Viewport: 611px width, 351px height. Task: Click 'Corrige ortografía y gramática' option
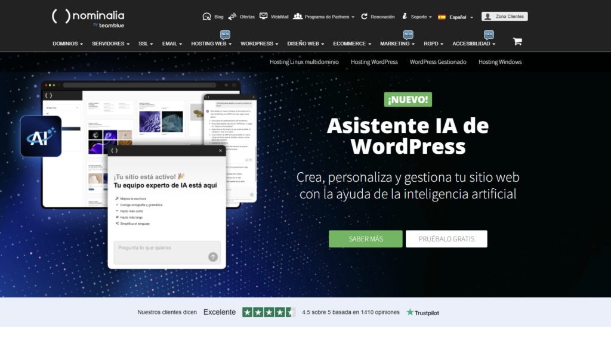pos(141,204)
